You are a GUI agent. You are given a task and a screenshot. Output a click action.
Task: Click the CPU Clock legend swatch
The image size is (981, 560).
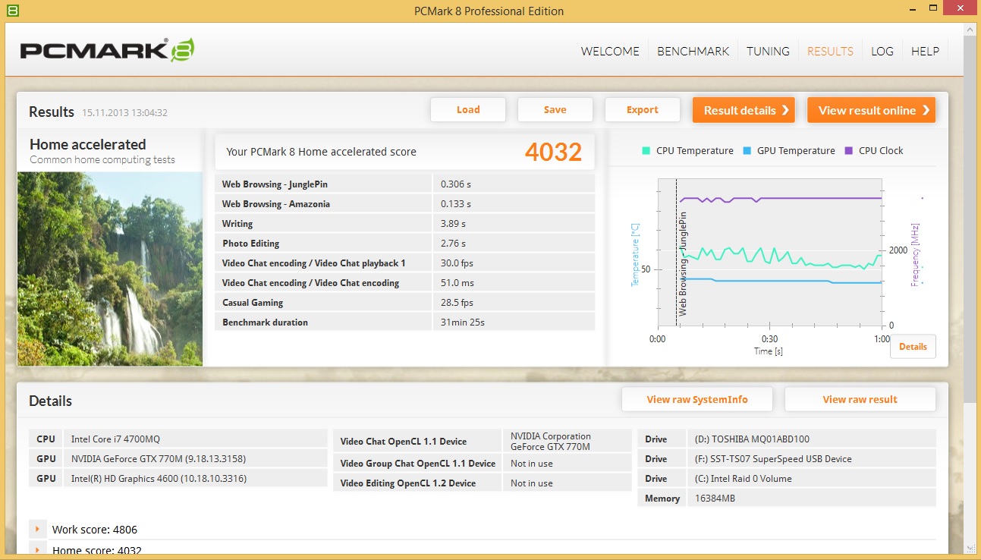848,150
